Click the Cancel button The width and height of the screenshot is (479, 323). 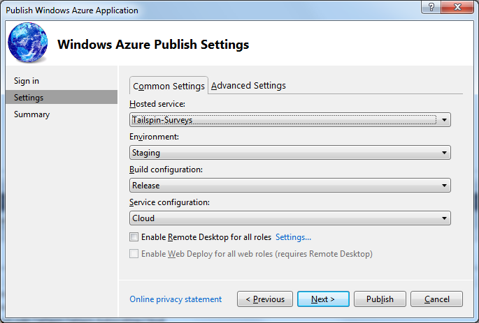coord(436,299)
